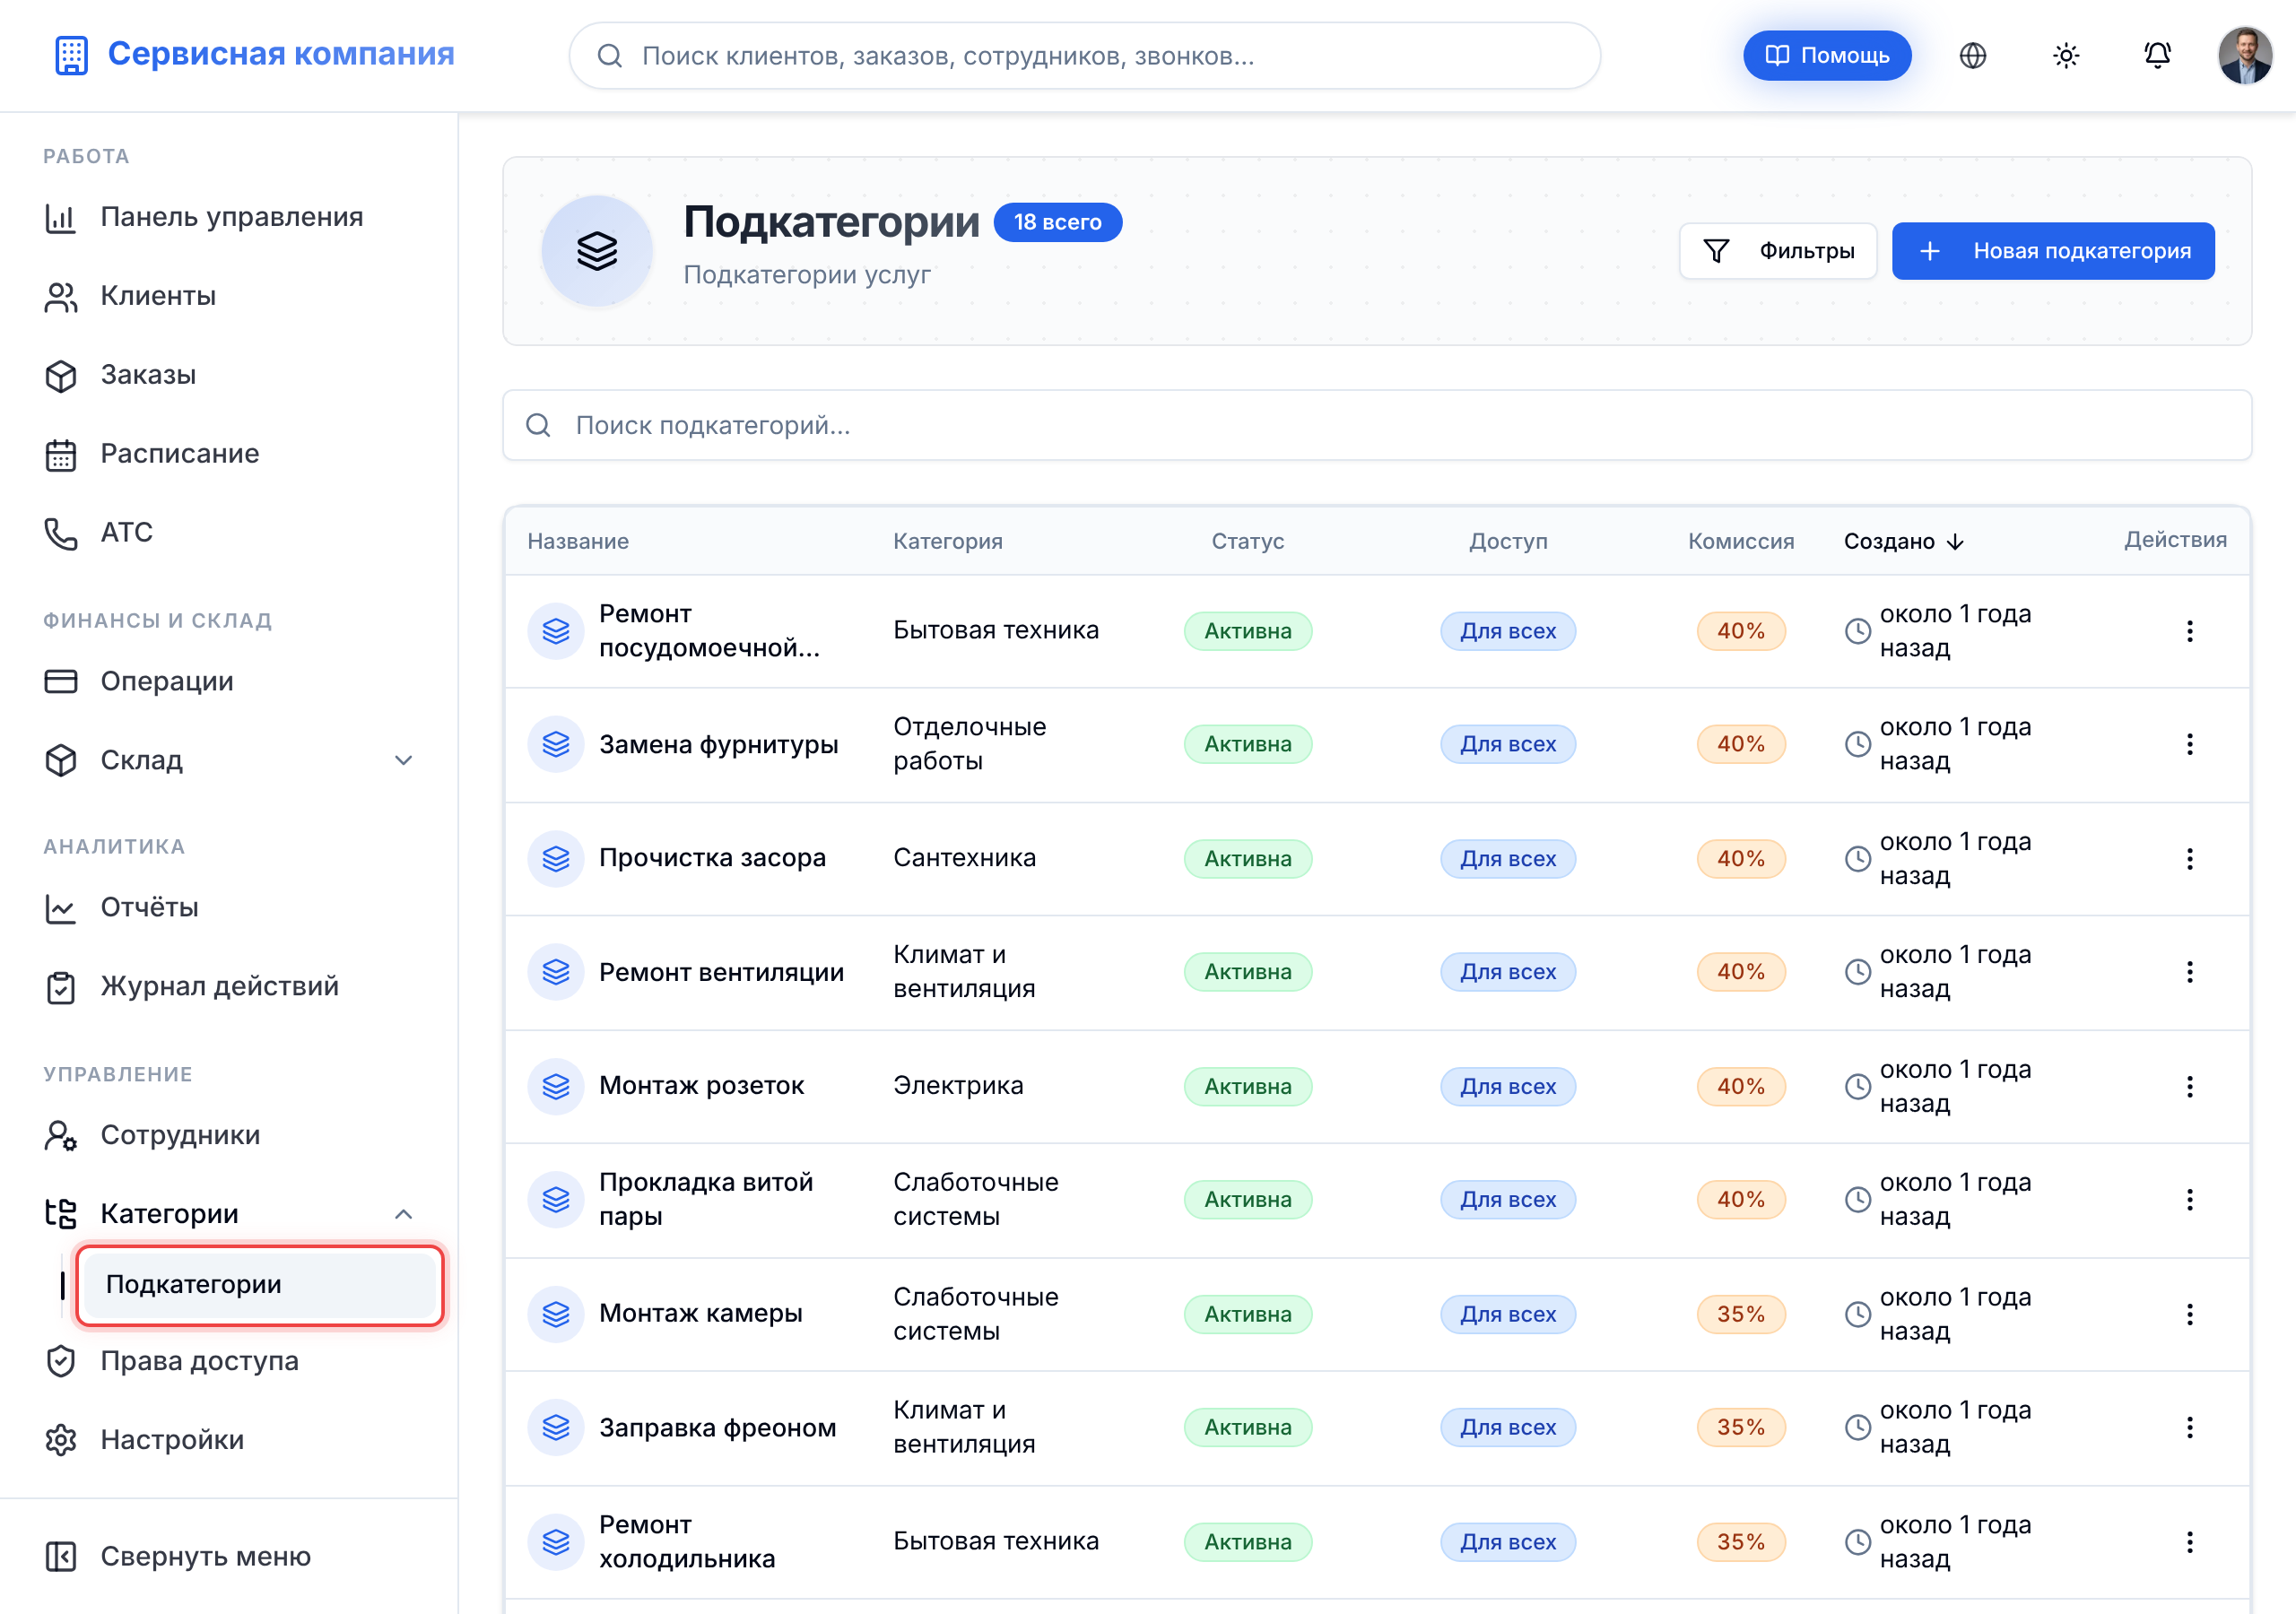Open actions menu for Монтаж розеток row
The image size is (2296, 1614).
tap(2190, 1087)
